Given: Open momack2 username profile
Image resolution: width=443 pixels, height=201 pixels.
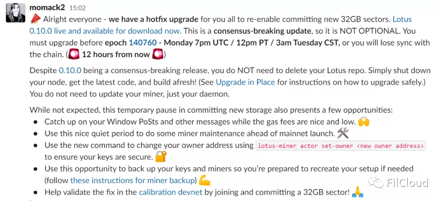Looking at the screenshot, I should [x=48, y=7].
